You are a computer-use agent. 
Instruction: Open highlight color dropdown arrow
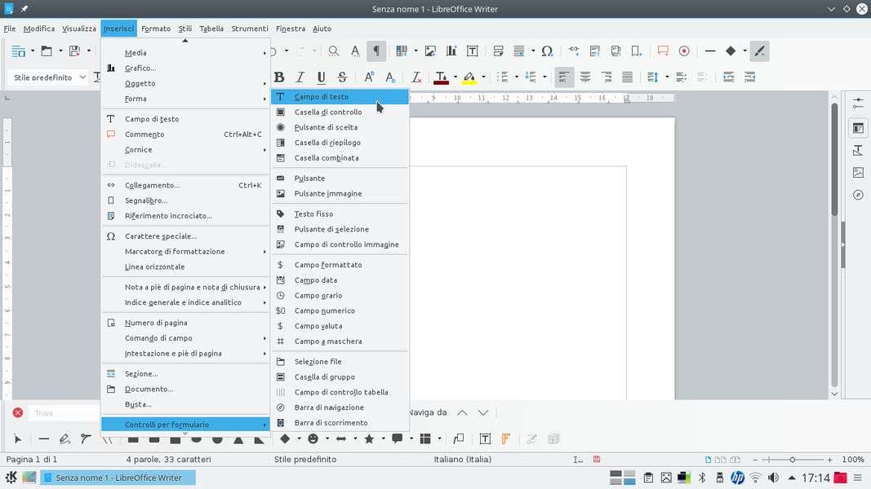click(483, 77)
